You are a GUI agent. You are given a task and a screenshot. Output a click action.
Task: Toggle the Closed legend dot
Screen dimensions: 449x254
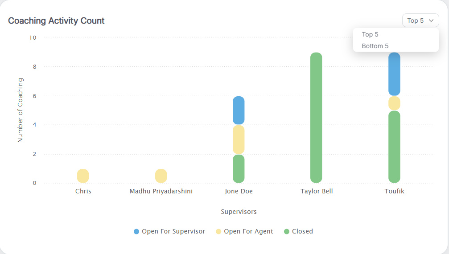click(x=287, y=232)
